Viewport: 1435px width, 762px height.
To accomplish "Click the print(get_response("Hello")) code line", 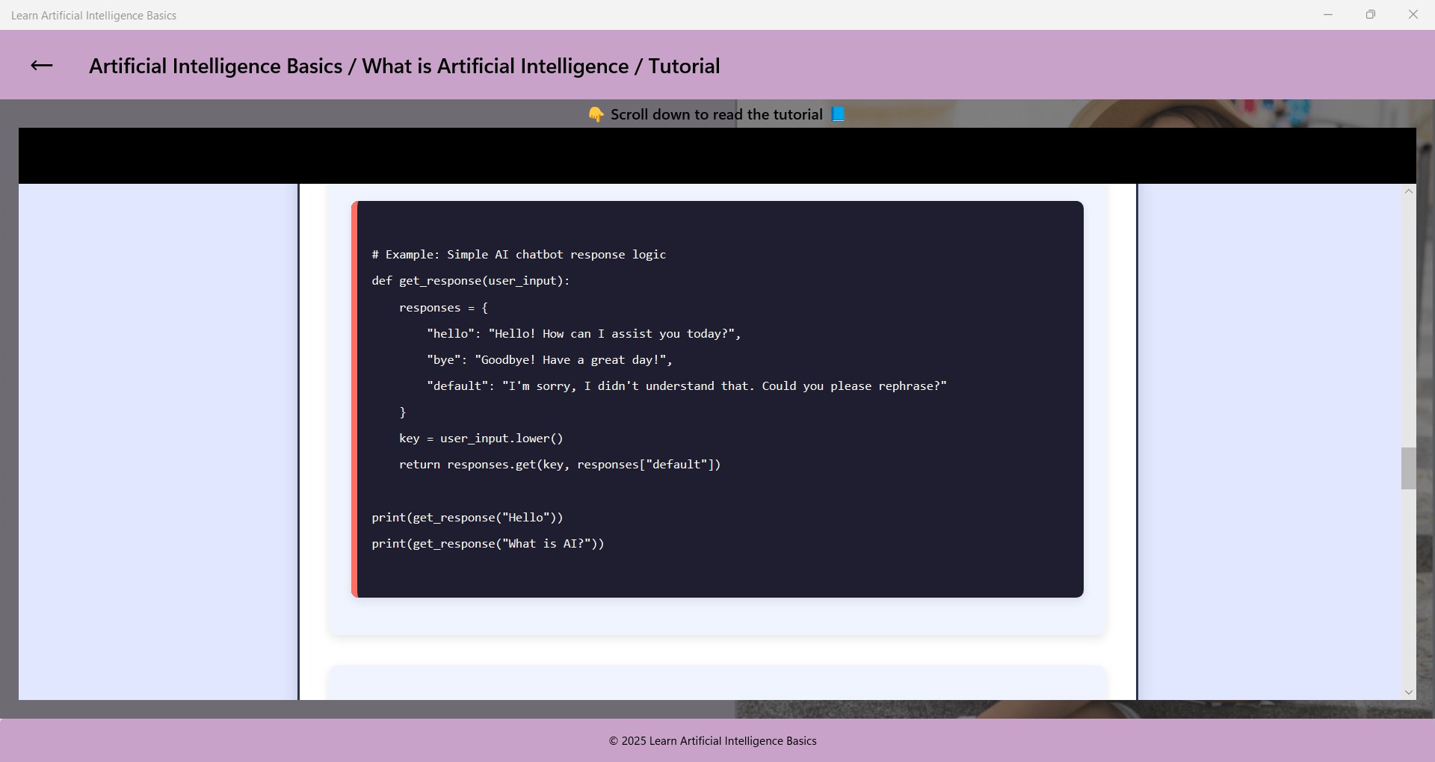I will pyautogui.click(x=467, y=517).
